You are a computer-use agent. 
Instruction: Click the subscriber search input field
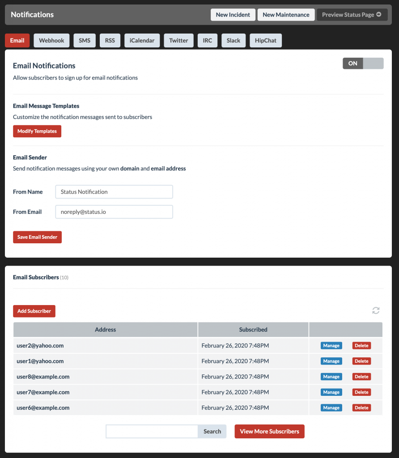click(x=152, y=432)
